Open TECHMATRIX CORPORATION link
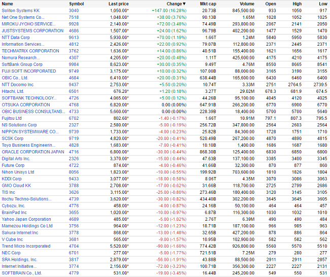Screen dimensions: 330x277 (30, 51)
